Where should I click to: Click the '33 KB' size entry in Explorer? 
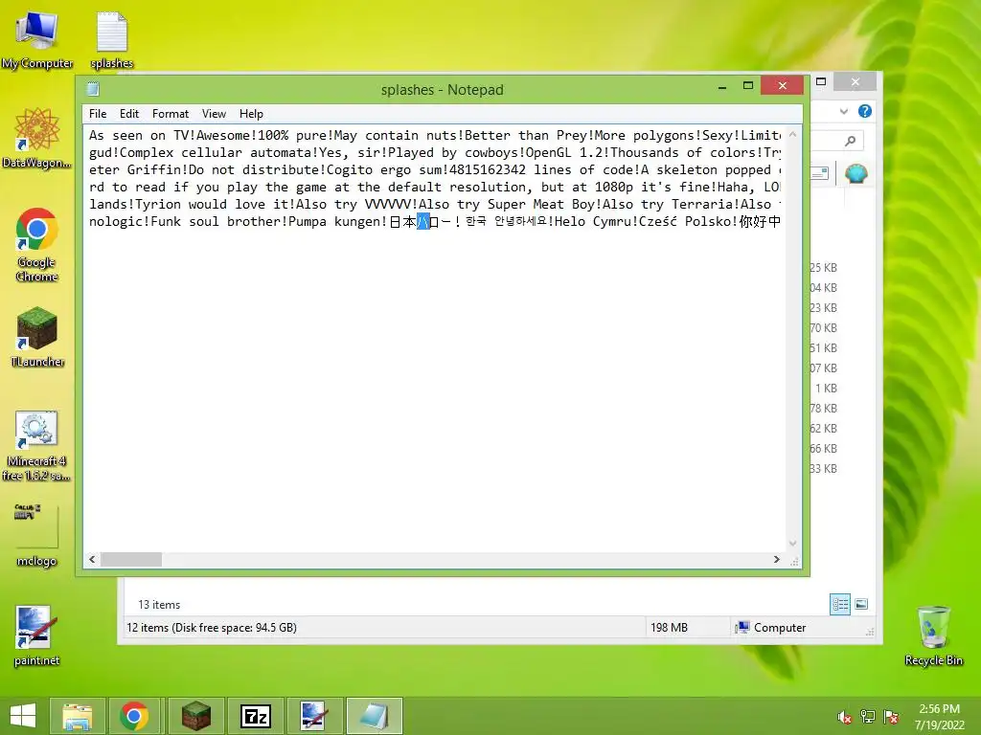pyautogui.click(x=823, y=469)
